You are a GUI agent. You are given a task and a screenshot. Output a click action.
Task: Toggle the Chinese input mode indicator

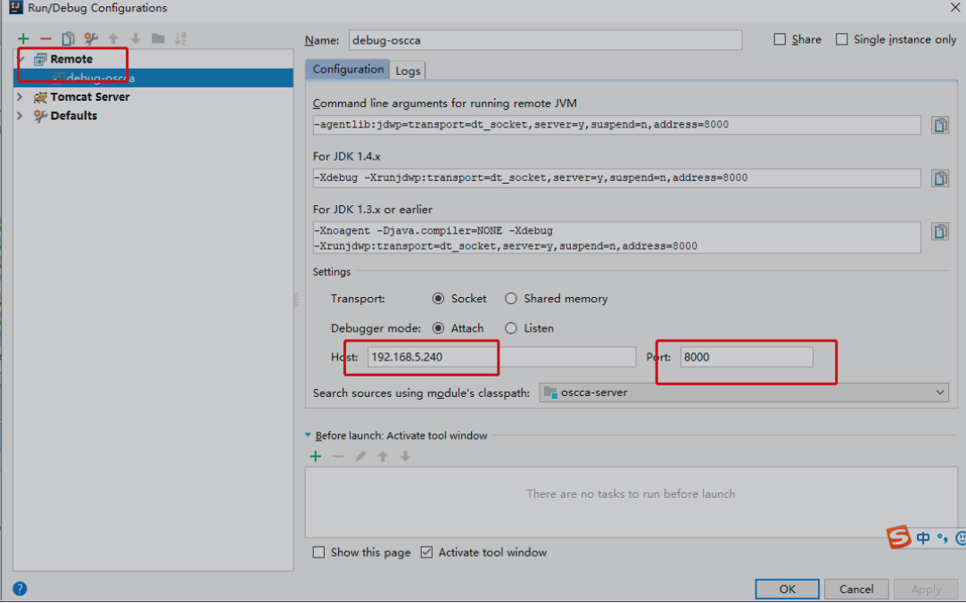923,538
